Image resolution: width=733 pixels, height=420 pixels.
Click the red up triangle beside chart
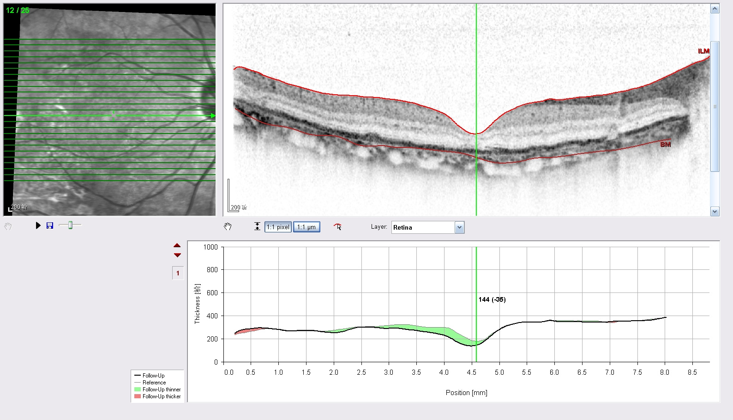pos(177,245)
